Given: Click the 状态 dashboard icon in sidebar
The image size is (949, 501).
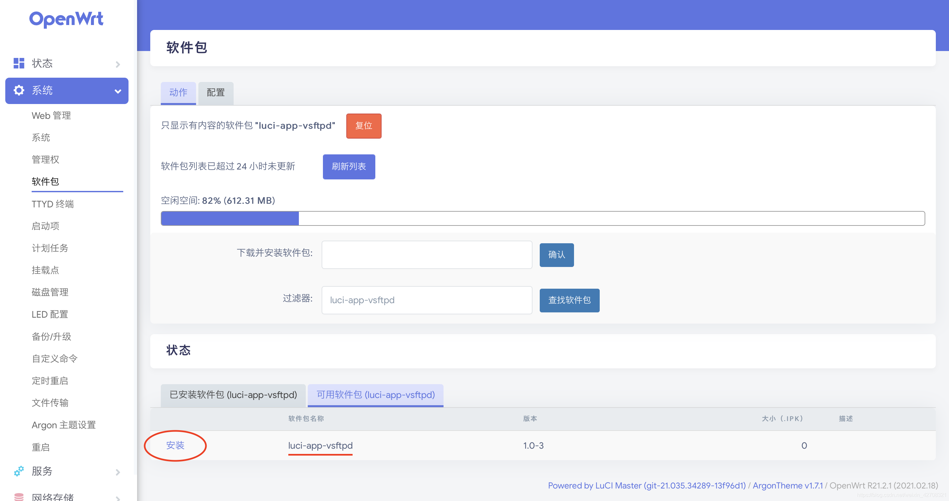Looking at the screenshot, I should 19,63.
